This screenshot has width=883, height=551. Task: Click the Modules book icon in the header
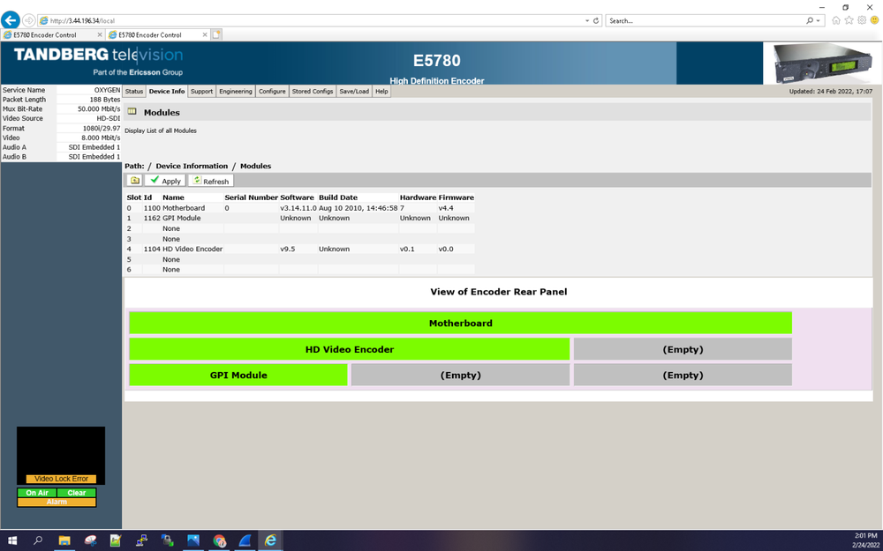pyautogui.click(x=132, y=112)
